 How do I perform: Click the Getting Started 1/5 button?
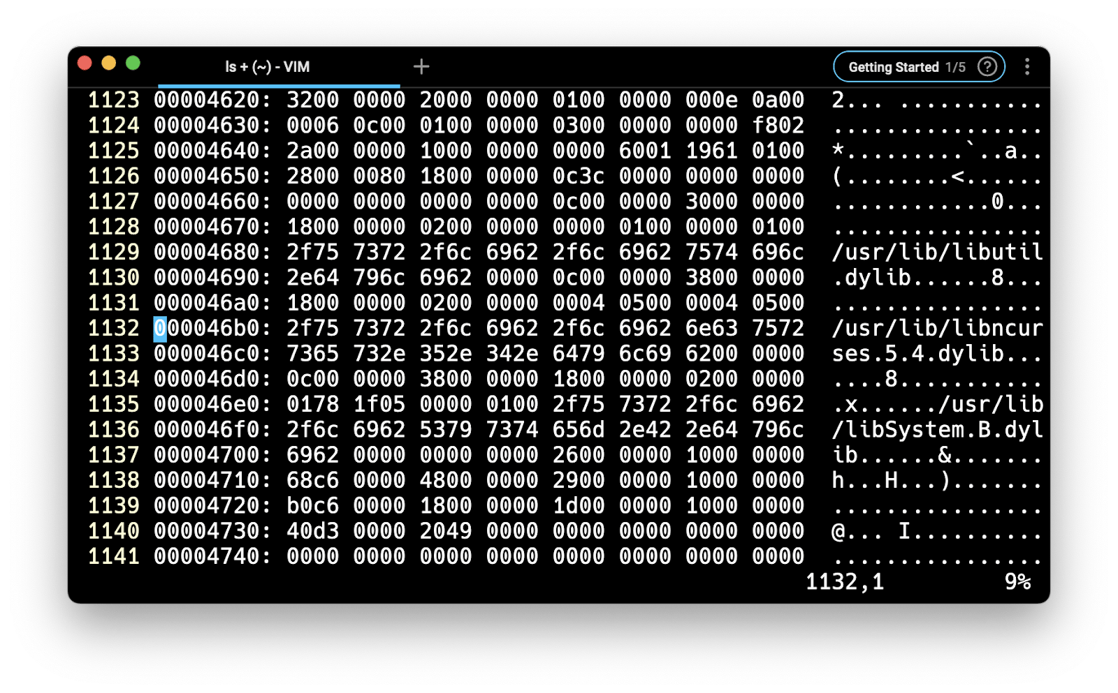[906, 67]
